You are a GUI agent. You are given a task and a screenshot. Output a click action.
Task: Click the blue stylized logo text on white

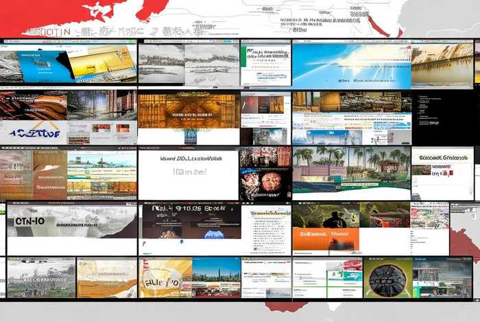(x=33, y=132)
